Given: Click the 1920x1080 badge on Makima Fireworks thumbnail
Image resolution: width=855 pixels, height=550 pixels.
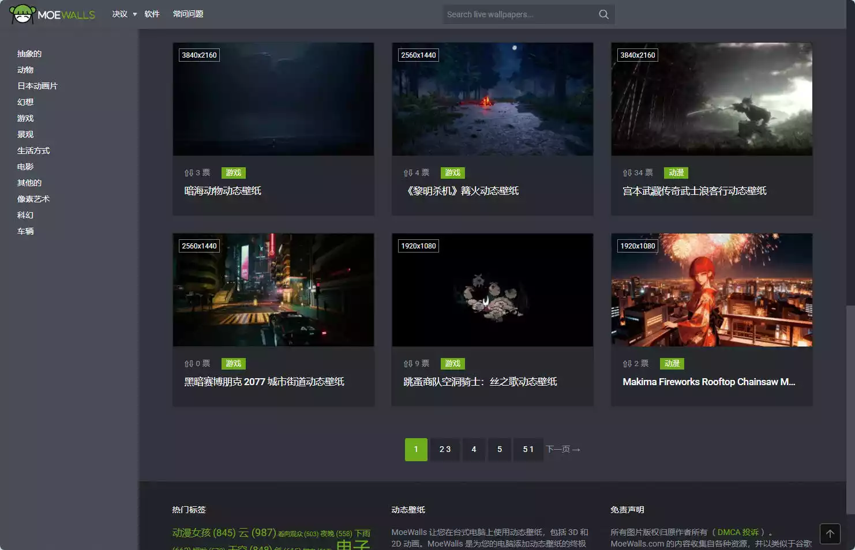Looking at the screenshot, I should pyautogui.click(x=637, y=246).
